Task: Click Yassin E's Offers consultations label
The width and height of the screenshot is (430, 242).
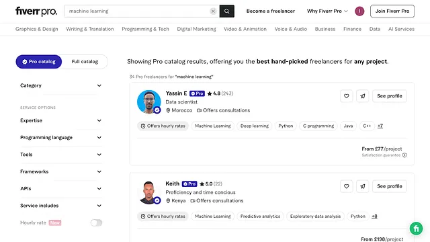Action: [x=224, y=110]
